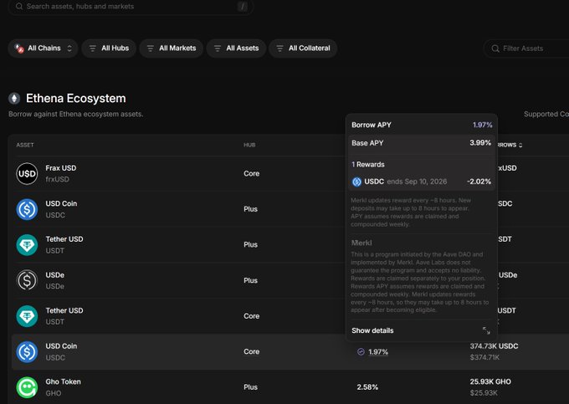Click the Borrow against Ethena ecosystem assets subtitle
The width and height of the screenshot is (569, 404).
point(76,115)
